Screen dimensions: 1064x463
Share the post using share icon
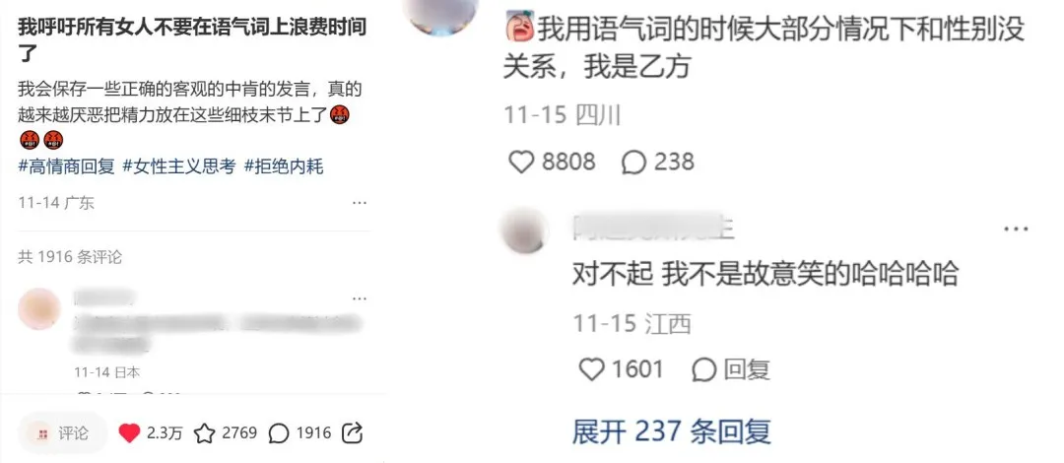point(352,433)
